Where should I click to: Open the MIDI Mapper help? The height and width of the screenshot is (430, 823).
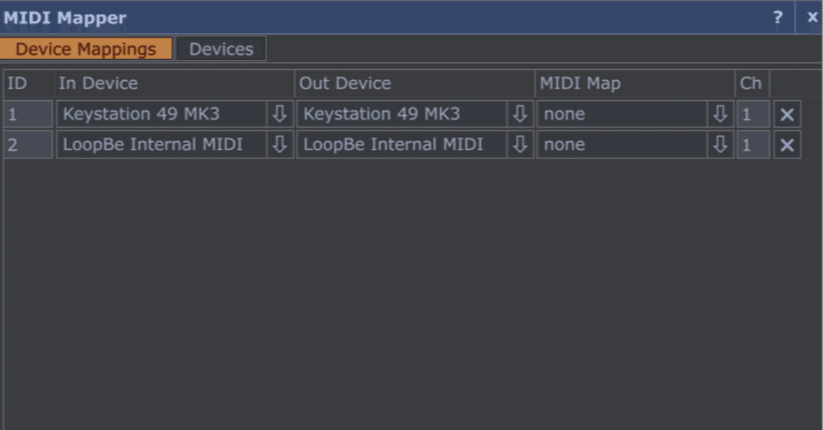click(x=778, y=18)
